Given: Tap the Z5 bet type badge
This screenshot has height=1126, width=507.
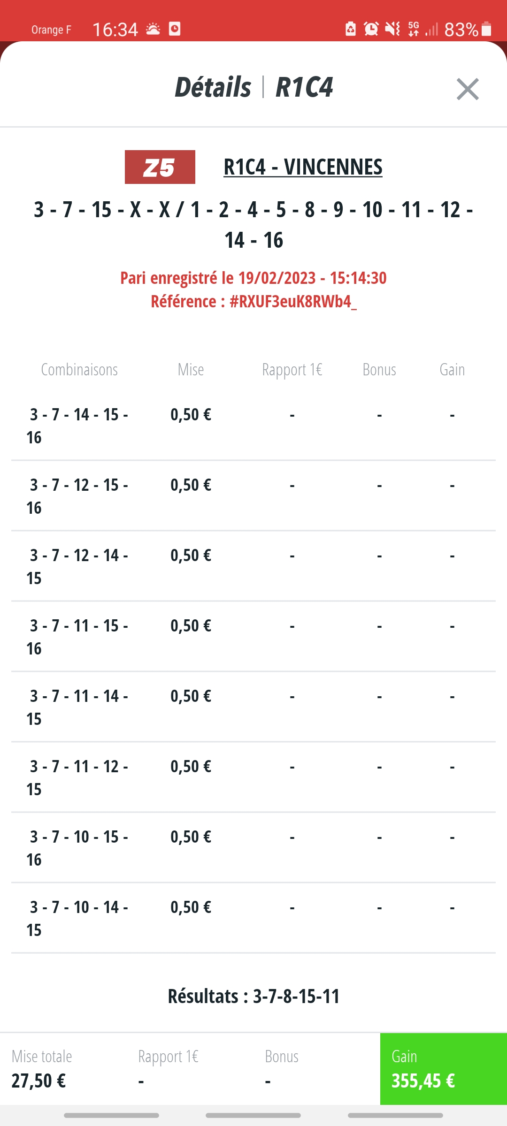Looking at the screenshot, I should tap(160, 167).
